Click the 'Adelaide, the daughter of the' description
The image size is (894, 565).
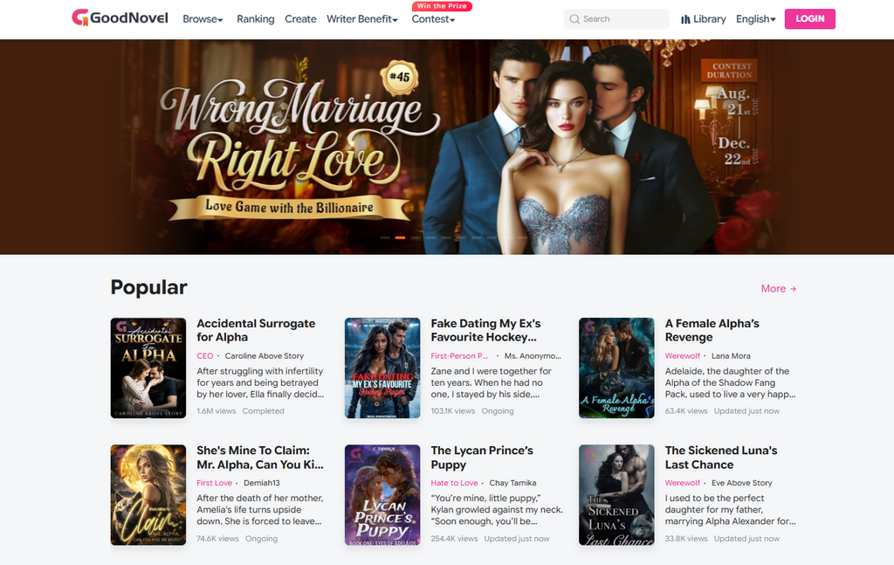coord(731,382)
